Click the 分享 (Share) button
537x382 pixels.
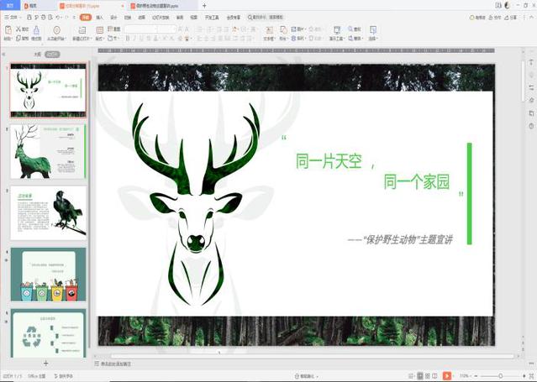coord(512,17)
